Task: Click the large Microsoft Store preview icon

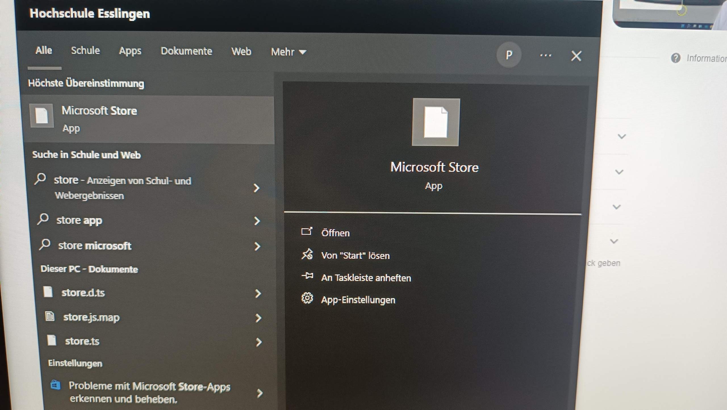Action: coord(436,122)
